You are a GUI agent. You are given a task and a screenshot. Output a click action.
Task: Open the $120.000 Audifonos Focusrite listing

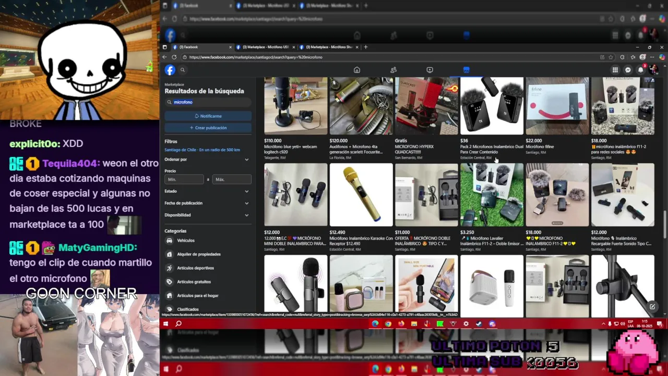(361, 119)
